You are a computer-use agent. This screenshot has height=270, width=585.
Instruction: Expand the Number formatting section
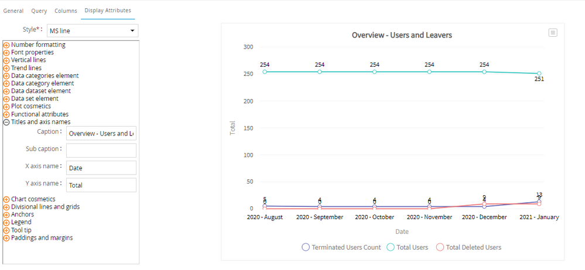coord(6,45)
